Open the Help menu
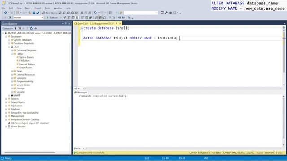287x161 pixels. (x=68, y=8)
